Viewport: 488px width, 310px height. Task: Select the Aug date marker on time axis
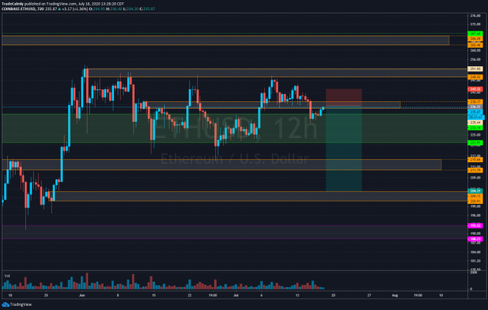point(395,296)
